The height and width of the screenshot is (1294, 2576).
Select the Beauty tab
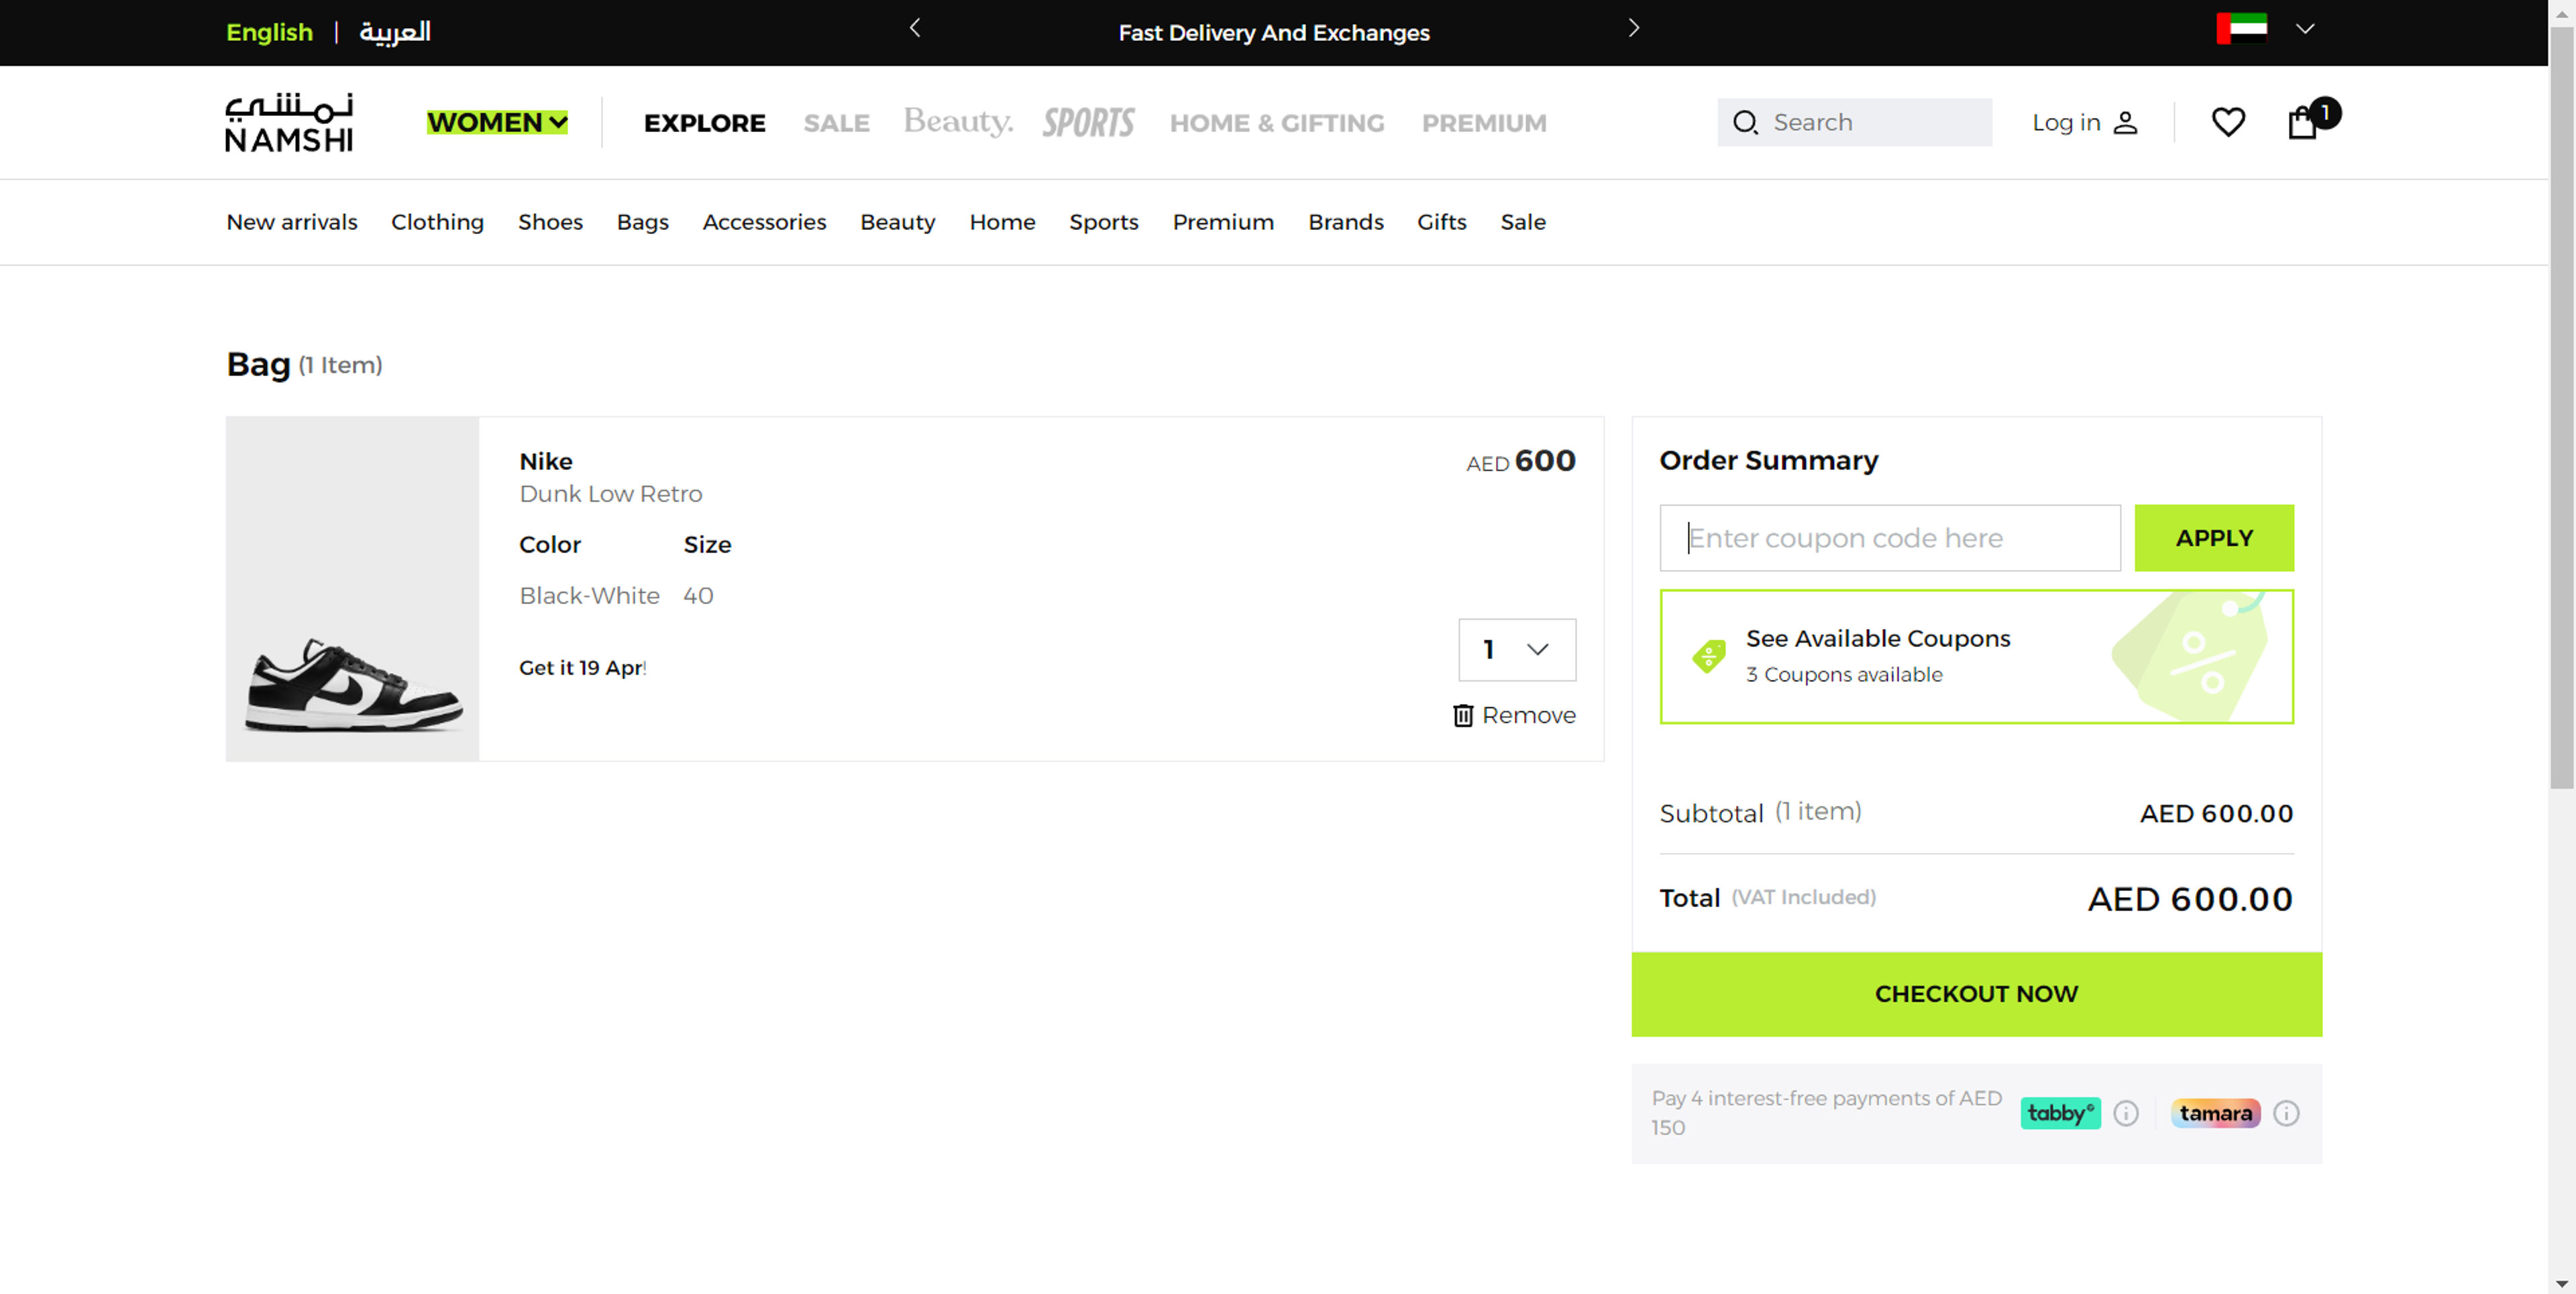coord(958,121)
